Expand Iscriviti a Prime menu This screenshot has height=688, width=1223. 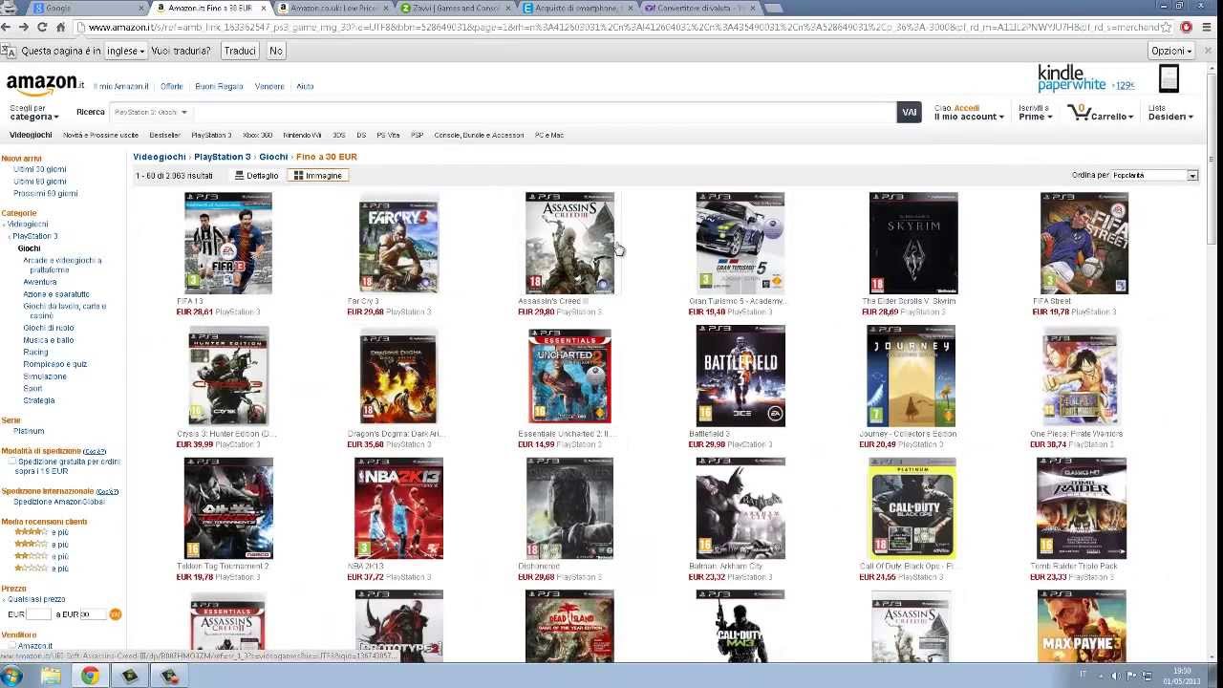click(x=1036, y=113)
